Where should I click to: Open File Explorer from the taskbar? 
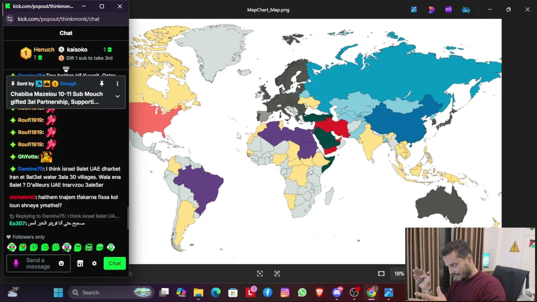(x=198, y=292)
